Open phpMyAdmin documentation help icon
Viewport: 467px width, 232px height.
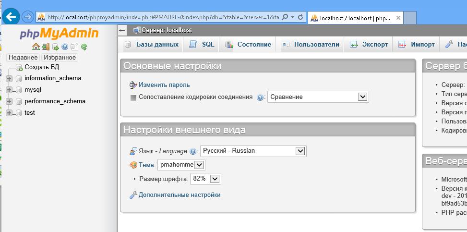click(x=65, y=47)
